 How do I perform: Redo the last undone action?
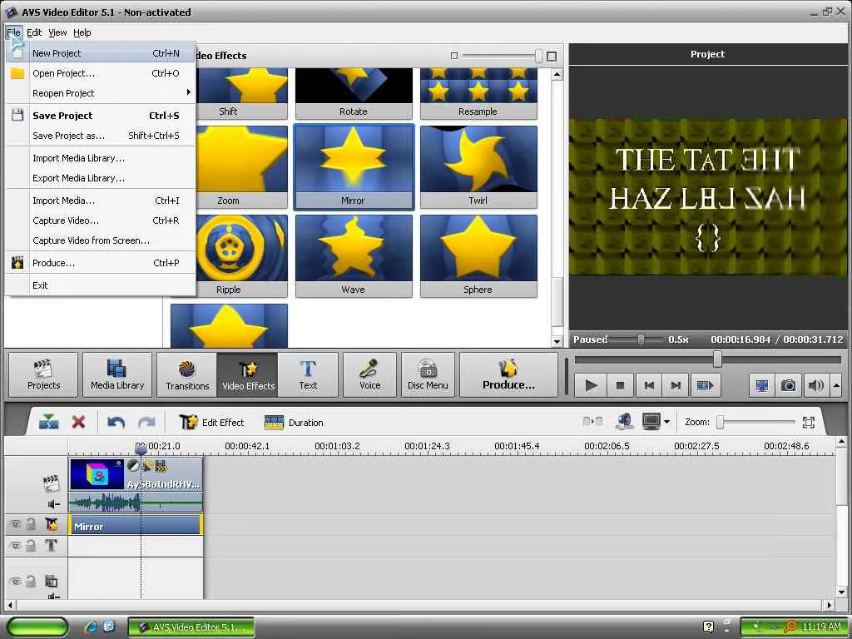point(146,422)
